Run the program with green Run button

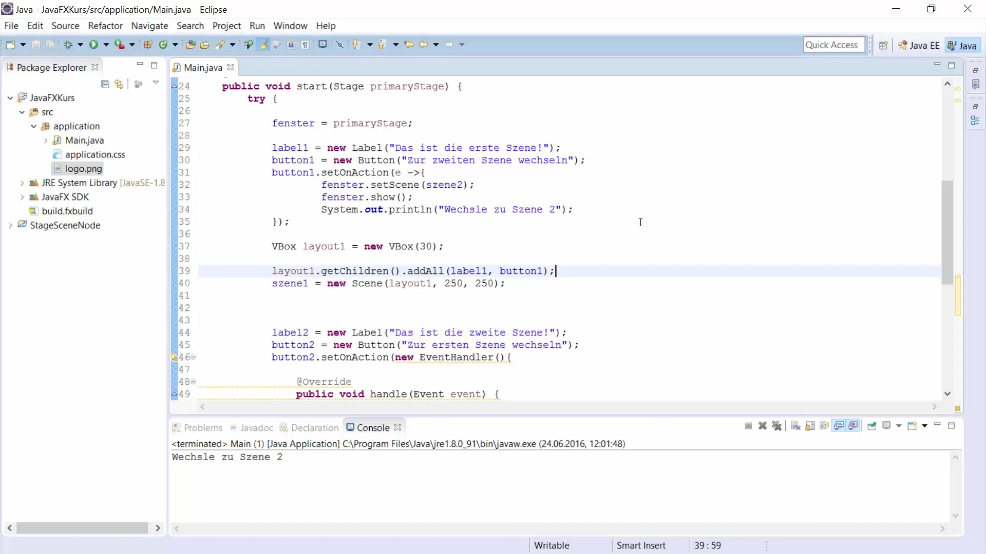click(93, 45)
